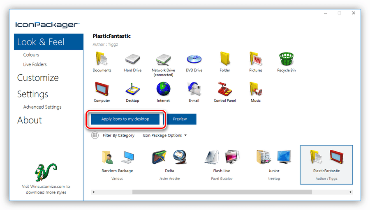The width and height of the screenshot is (370, 210).
Task: Open Live Folders page
Action: pyautogui.click(x=35, y=64)
